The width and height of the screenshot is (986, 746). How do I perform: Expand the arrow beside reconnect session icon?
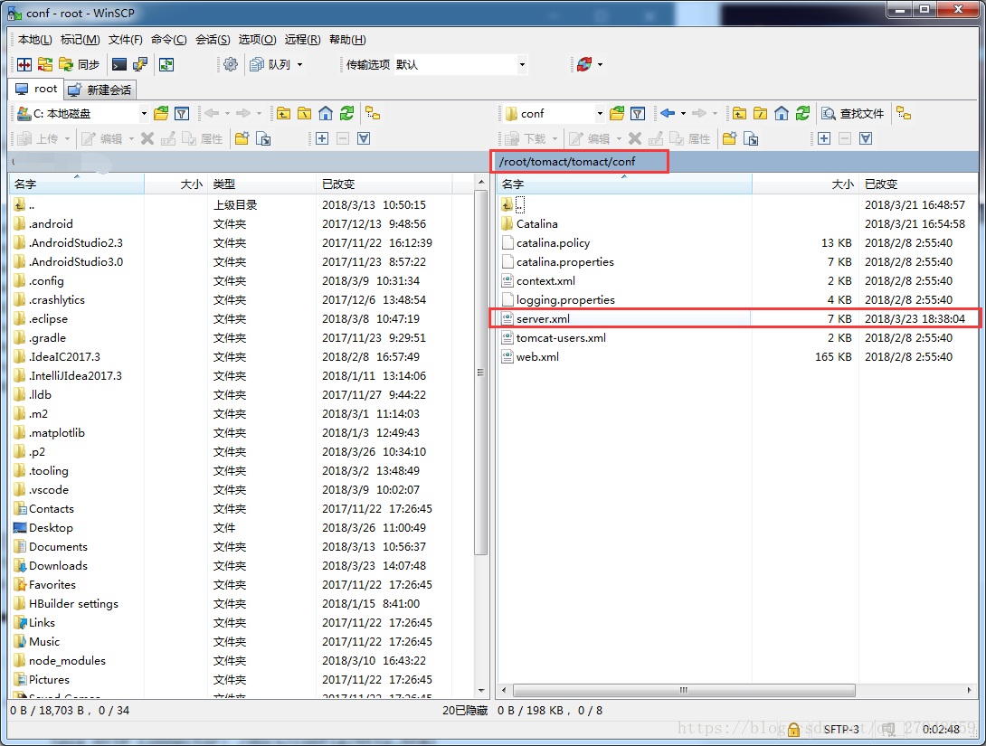600,64
